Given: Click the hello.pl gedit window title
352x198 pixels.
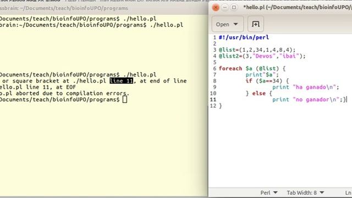Looking at the screenshot, I should pyautogui.click(x=298, y=7).
